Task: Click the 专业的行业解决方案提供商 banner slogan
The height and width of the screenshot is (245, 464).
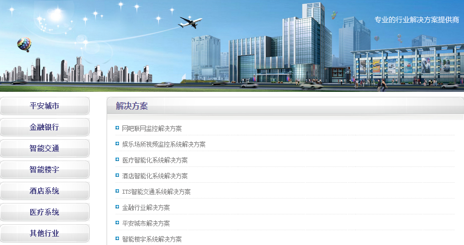Action: (416, 20)
